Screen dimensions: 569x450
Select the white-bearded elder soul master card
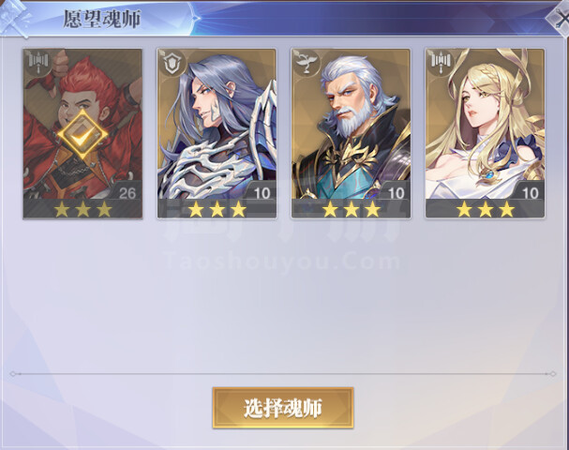tap(351, 133)
